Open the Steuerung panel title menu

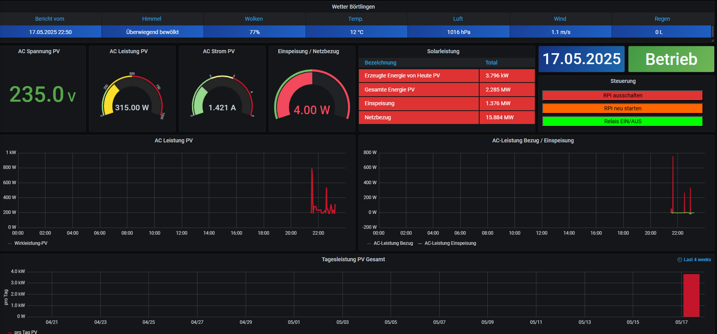click(x=623, y=81)
